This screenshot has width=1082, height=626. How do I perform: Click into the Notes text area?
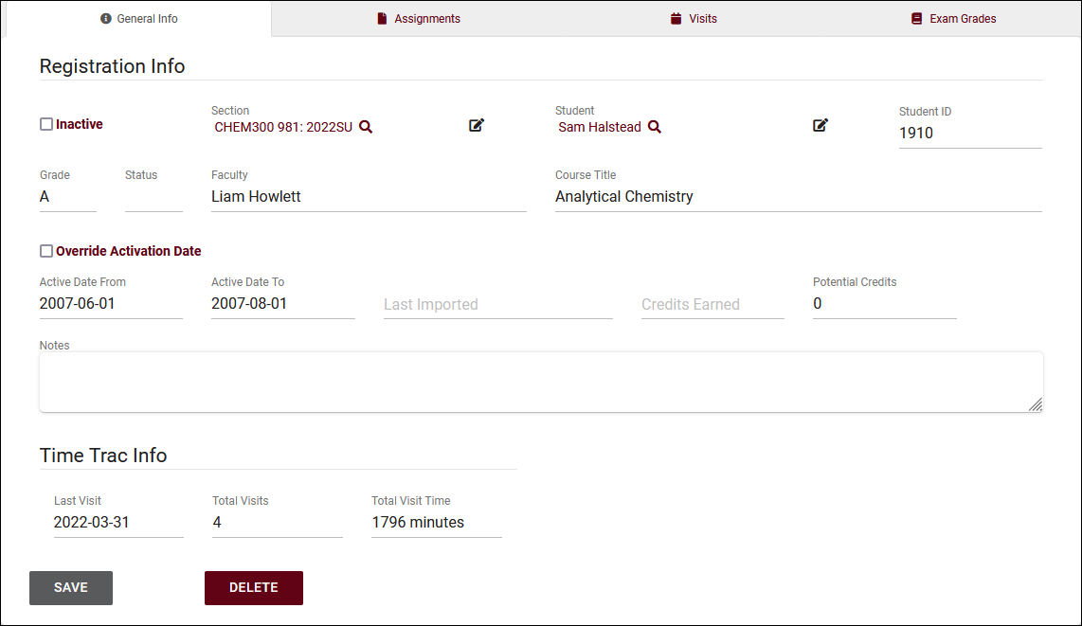[540, 382]
